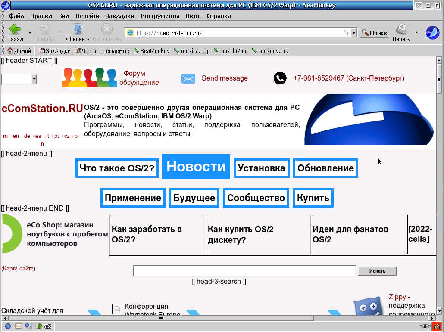Open the Справка menu
444x332 pixels.
pyautogui.click(x=219, y=16)
